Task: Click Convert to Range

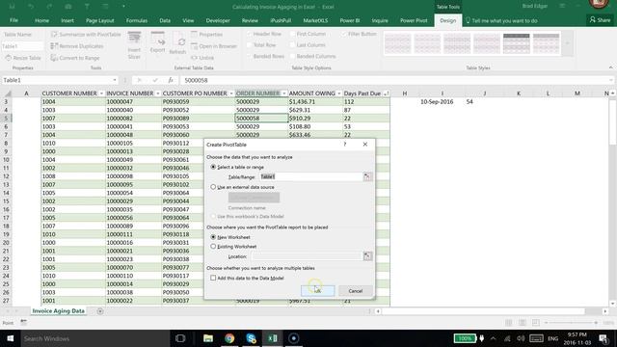Action: click(75, 58)
